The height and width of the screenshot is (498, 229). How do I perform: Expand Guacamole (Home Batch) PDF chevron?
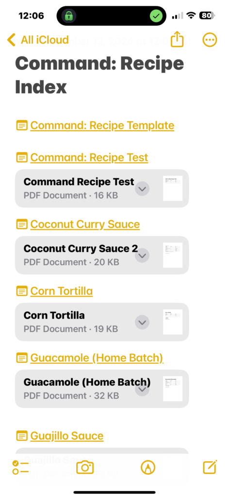[142, 389]
